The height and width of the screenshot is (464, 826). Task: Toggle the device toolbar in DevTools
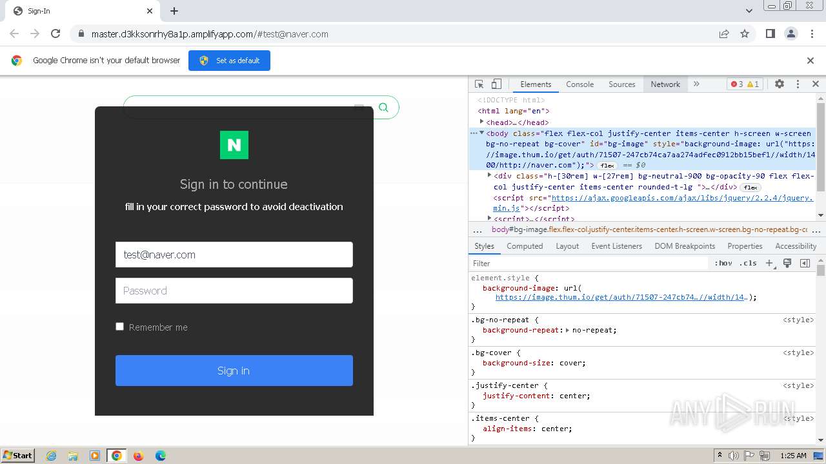pyautogui.click(x=496, y=84)
